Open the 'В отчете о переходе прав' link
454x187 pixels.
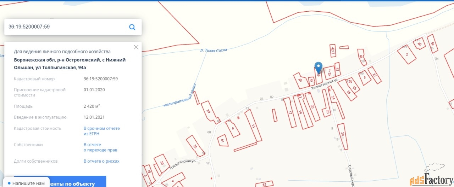(x=100, y=147)
